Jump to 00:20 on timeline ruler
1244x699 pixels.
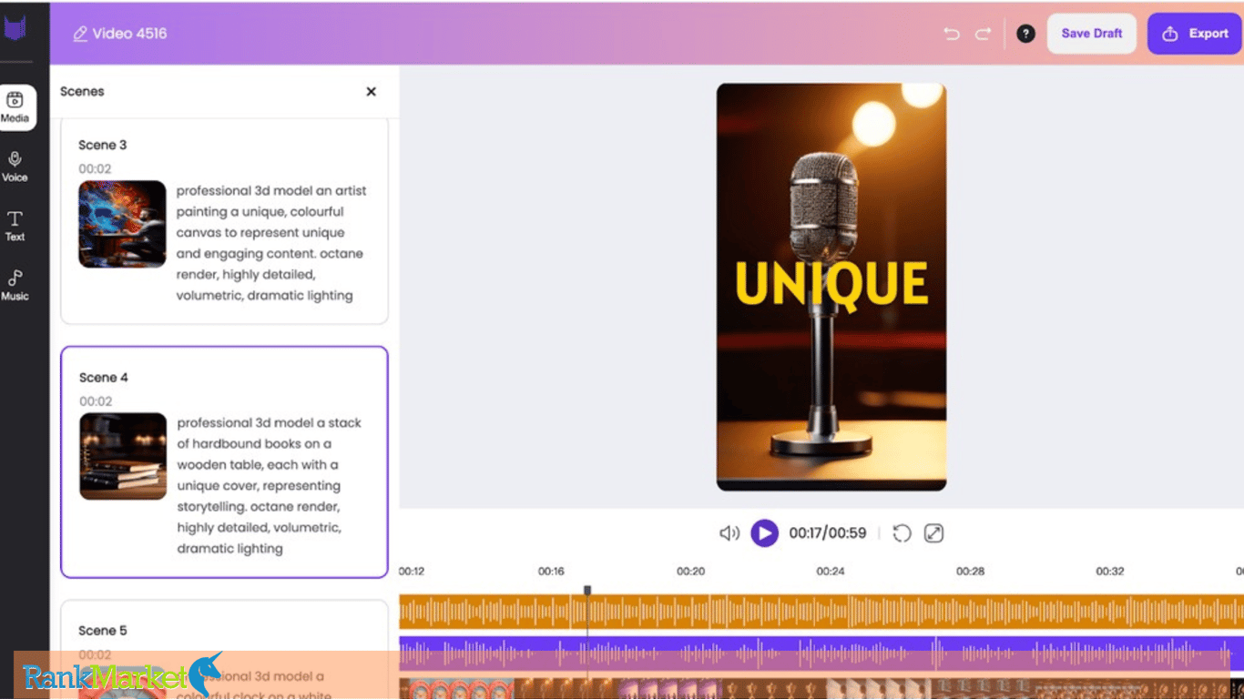[x=690, y=572]
